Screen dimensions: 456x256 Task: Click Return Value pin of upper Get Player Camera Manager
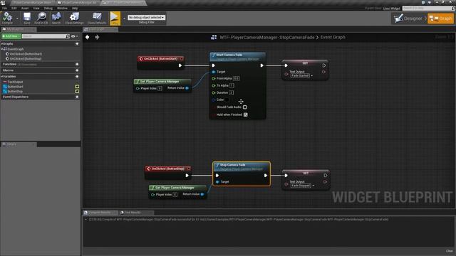coord(187,88)
